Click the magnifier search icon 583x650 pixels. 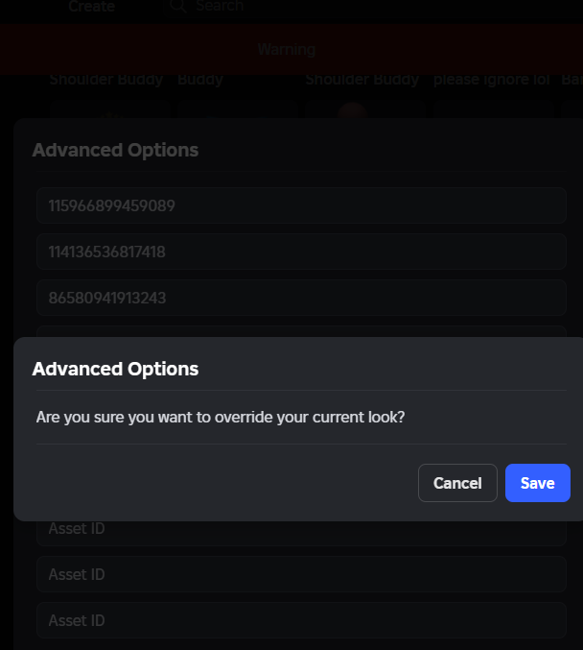(x=178, y=6)
